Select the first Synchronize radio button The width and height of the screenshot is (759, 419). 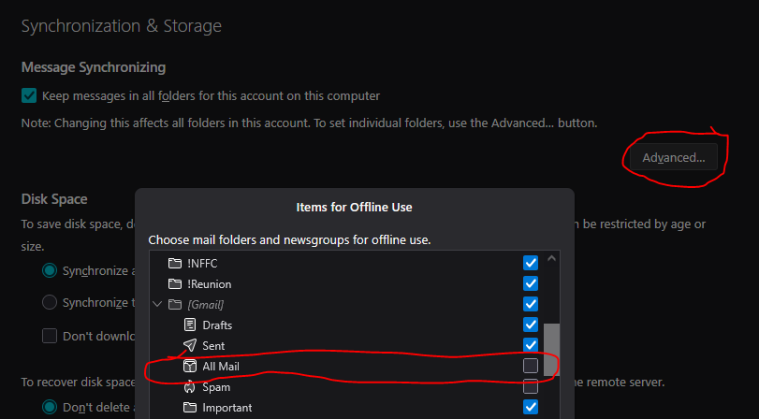point(50,270)
